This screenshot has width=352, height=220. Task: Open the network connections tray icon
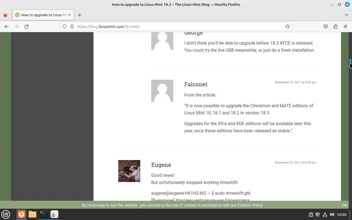(x=325, y=215)
